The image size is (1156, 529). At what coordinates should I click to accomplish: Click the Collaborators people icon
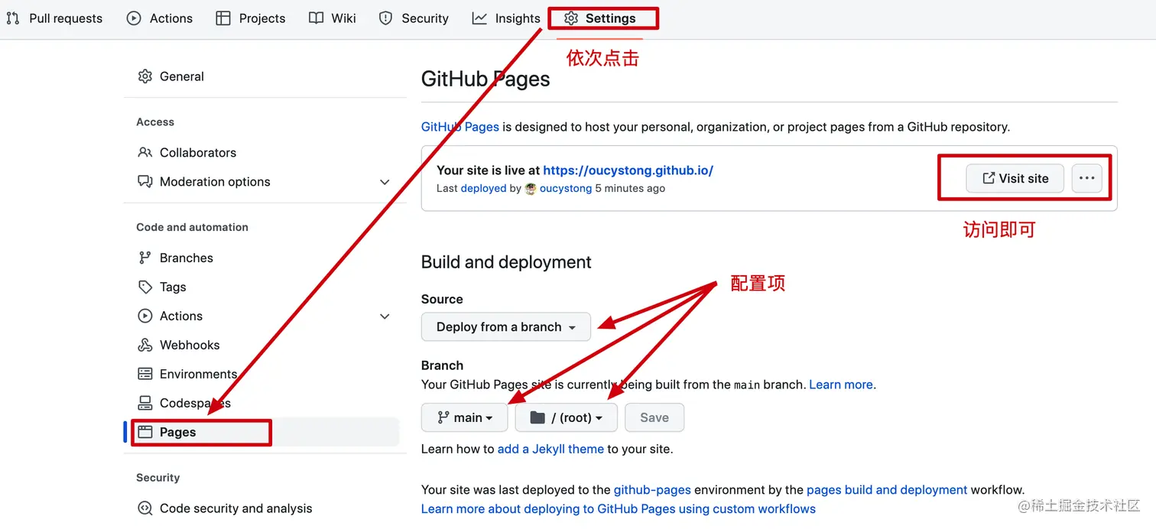(x=145, y=153)
